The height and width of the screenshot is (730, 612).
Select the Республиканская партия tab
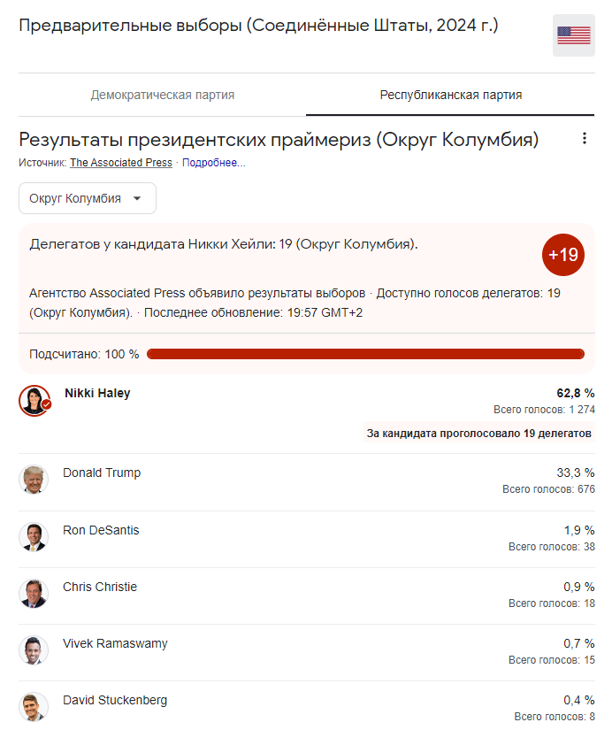point(450,95)
